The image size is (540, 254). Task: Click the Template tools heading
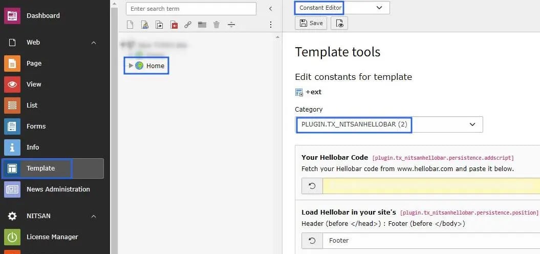[x=337, y=52]
